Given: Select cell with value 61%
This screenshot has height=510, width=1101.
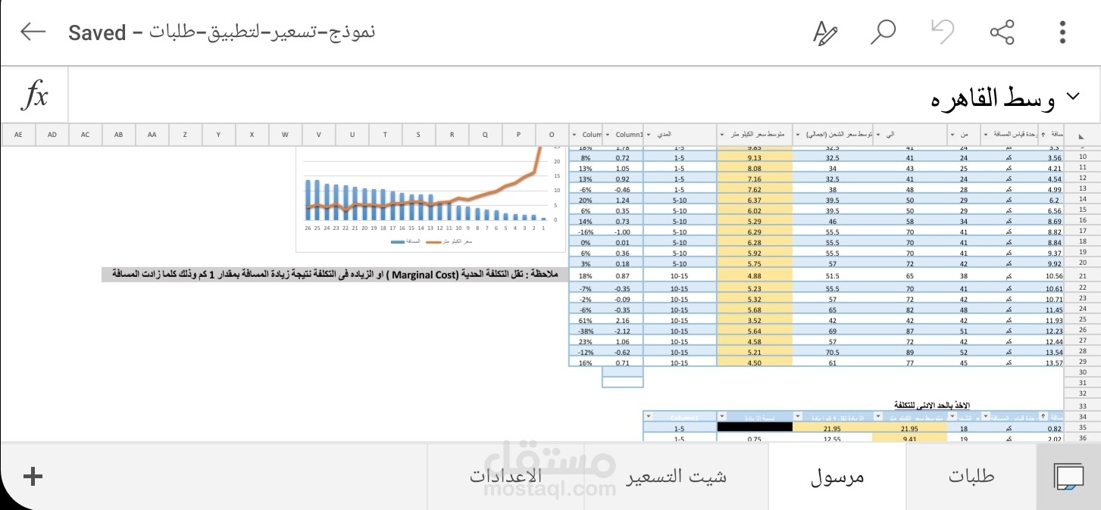Looking at the screenshot, I should (585, 320).
